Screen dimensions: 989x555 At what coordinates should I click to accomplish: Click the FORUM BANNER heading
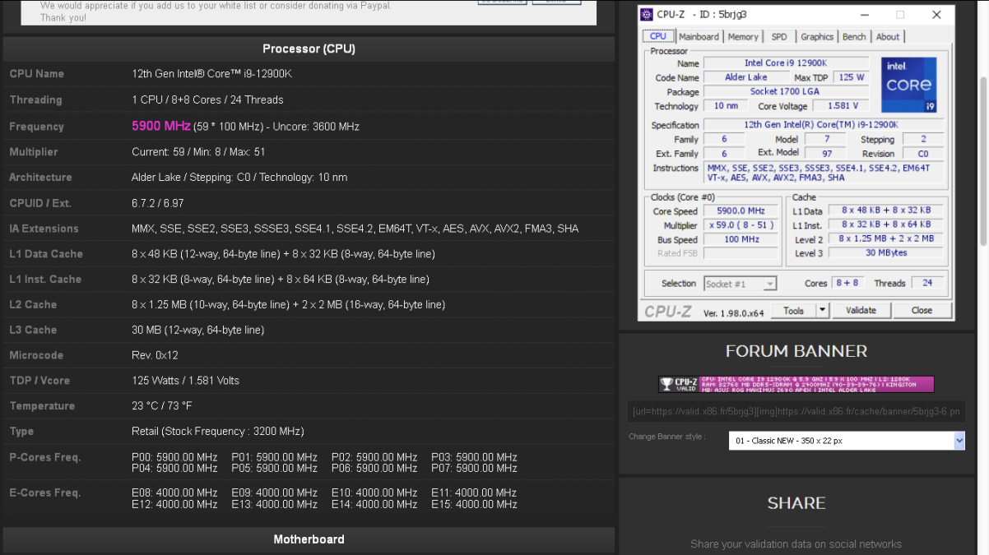coord(796,351)
